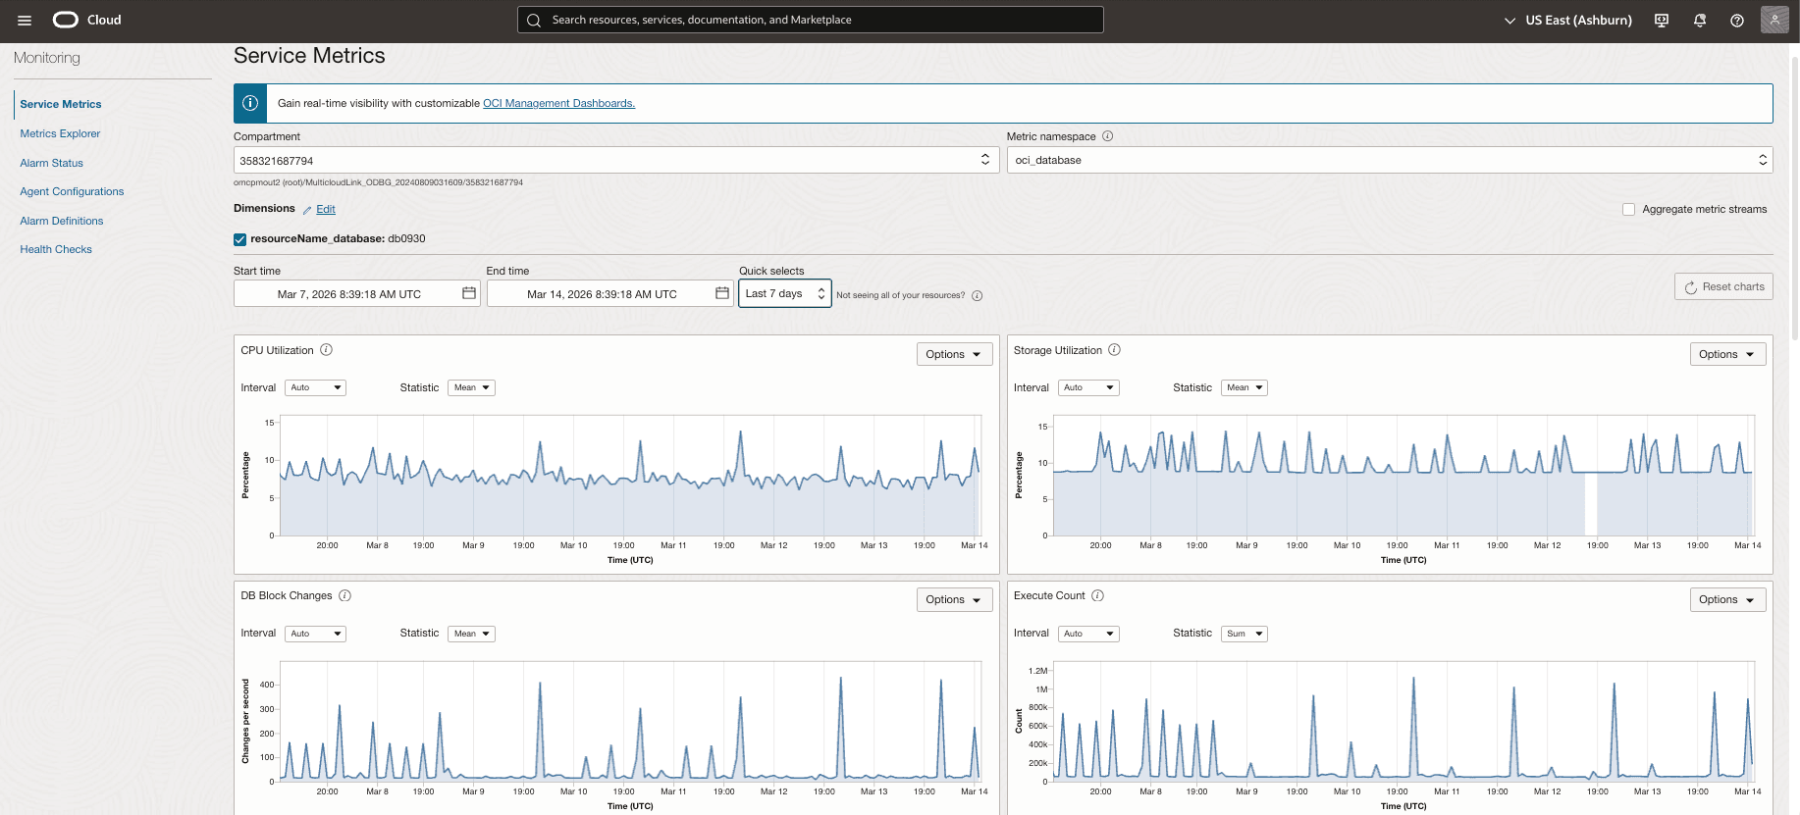Screen dimensions: 1800x815
Task: Click the Service Metrics page title
Action: (x=309, y=56)
